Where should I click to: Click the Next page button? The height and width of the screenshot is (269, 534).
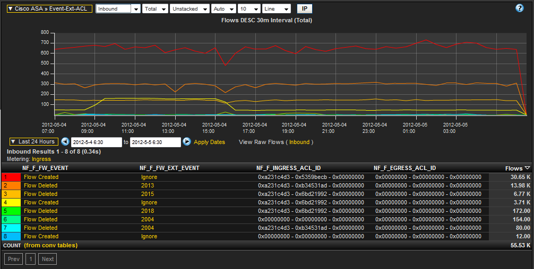click(x=48, y=259)
